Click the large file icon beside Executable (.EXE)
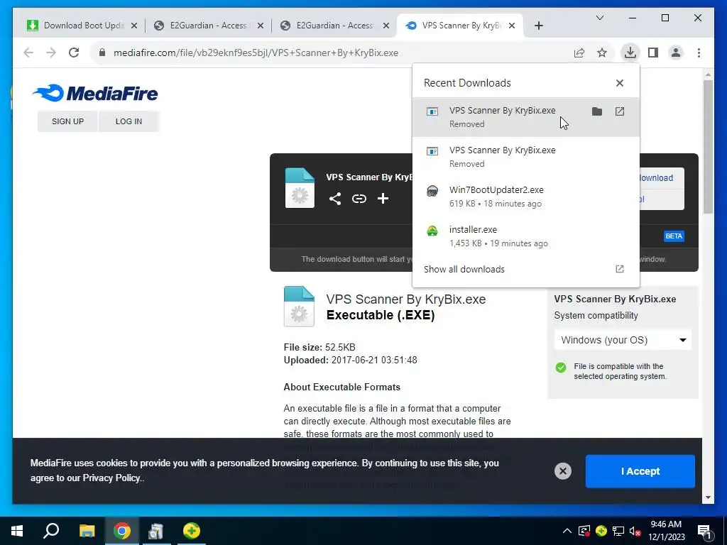The width and height of the screenshot is (727, 545). click(x=299, y=307)
